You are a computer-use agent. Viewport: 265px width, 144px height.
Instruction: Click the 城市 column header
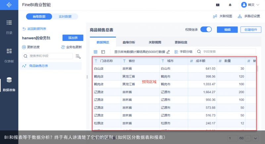coord(174,61)
